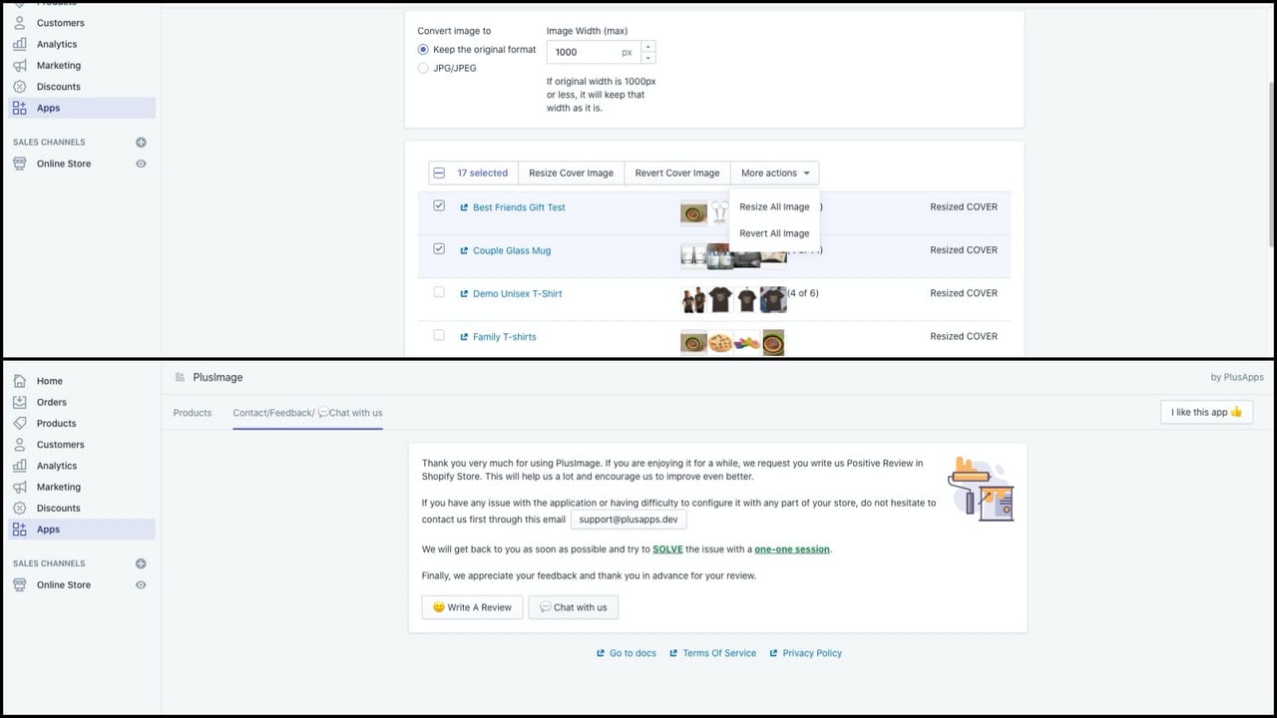Viewport: 1277px width, 718px height.
Task: Click the Orders icon in the sidebar
Action: 20,402
